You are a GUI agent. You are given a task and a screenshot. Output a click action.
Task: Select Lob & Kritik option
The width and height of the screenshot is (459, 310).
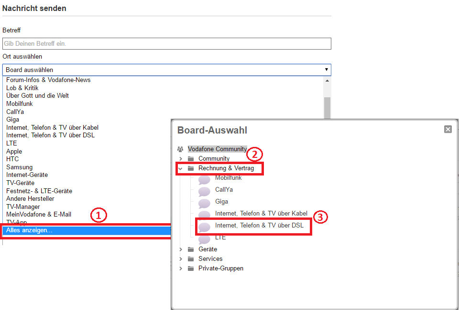click(22, 88)
